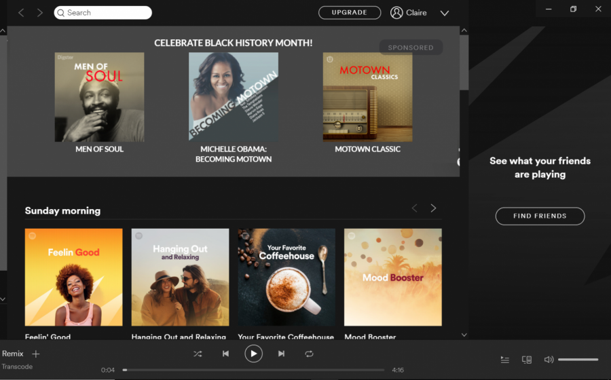Skip to the previous track
Viewport: 611px width, 380px height.
(225, 354)
